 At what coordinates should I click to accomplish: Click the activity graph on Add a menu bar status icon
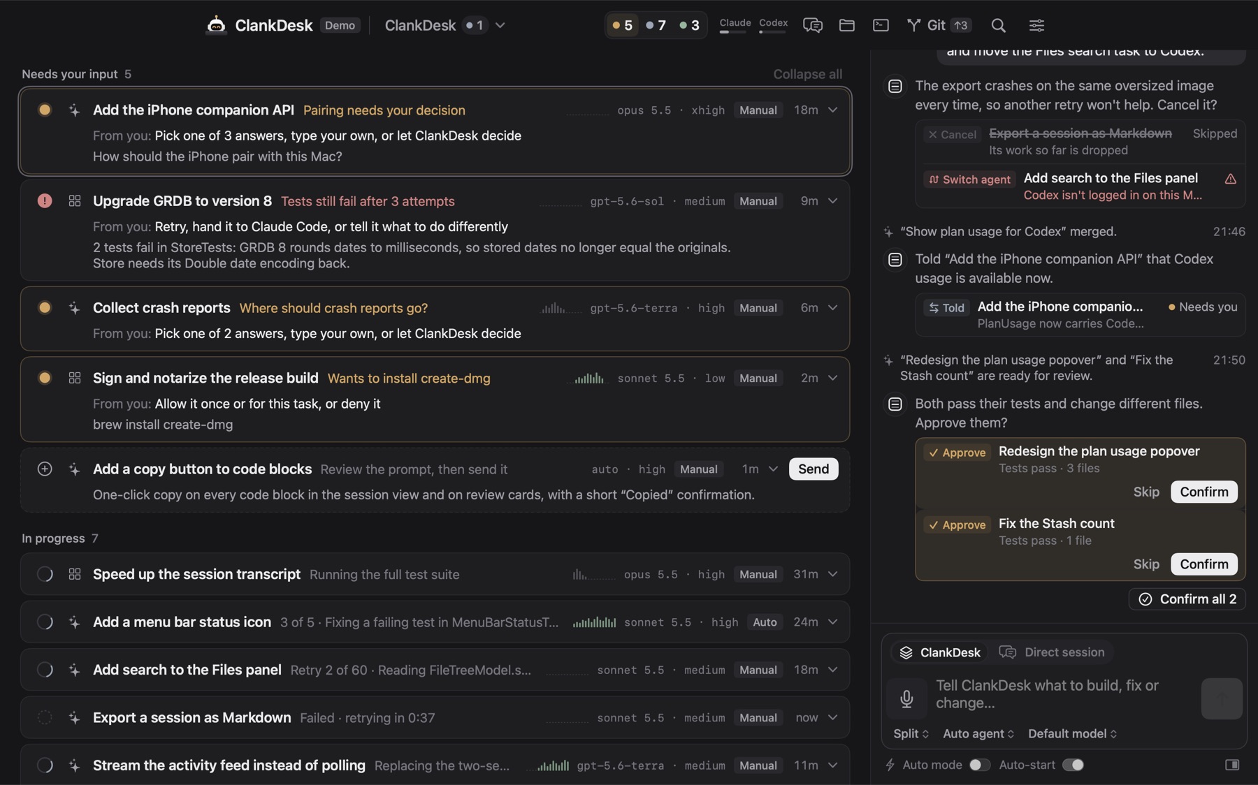pos(594,622)
